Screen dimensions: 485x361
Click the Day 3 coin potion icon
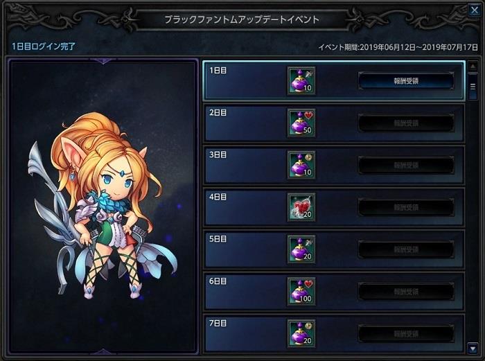tap(301, 165)
